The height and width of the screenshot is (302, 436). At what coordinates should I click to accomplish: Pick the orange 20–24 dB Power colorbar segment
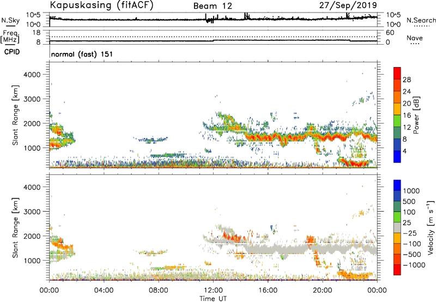[x=397, y=98]
